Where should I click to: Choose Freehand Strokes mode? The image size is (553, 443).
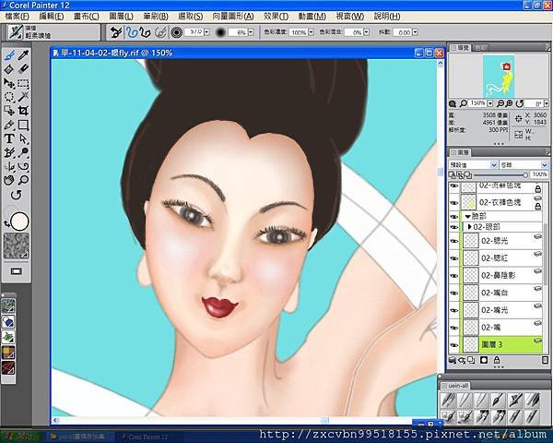point(132,32)
